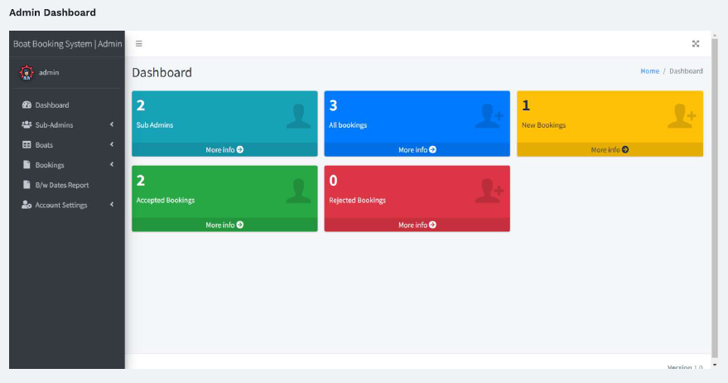The image size is (728, 383).
Task: Click the Boat Booking System | Admin brand link
Action: [67, 44]
